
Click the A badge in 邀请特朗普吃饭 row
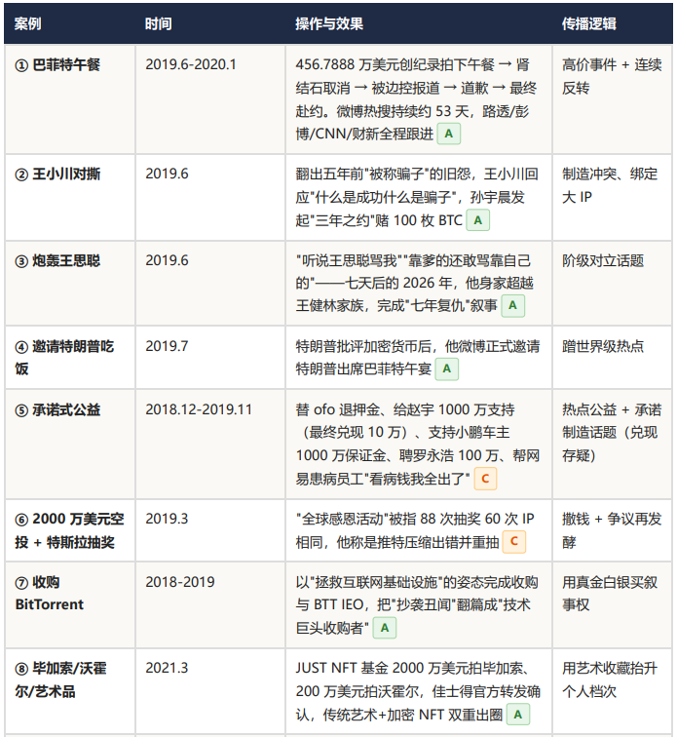tap(446, 368)
